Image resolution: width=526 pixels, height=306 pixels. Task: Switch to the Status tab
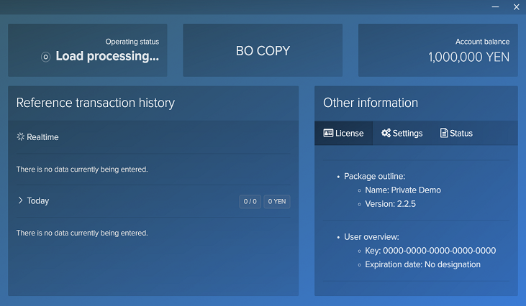coord(456,133)
